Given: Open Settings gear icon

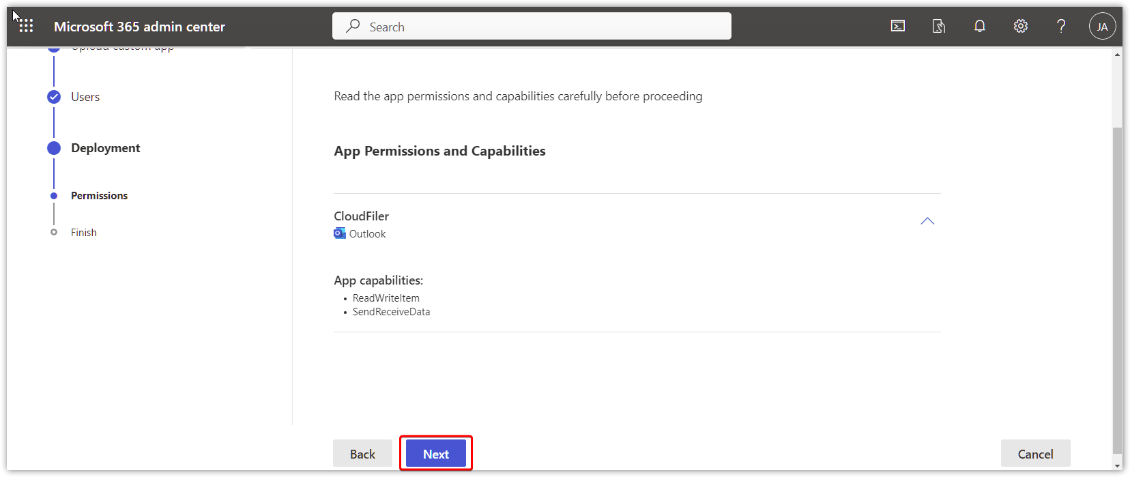Looking at the screenshot, I should (x=1021, y=26).
